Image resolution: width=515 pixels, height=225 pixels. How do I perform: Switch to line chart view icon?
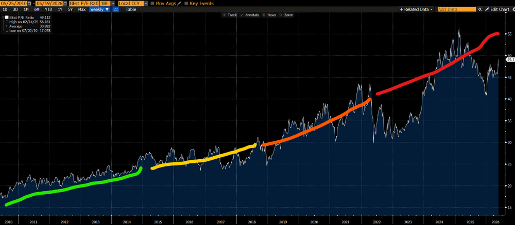(x=115, y=9)
